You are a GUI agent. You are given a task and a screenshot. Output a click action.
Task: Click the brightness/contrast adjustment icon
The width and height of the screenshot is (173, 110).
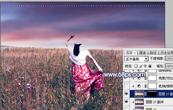[139, 78]
